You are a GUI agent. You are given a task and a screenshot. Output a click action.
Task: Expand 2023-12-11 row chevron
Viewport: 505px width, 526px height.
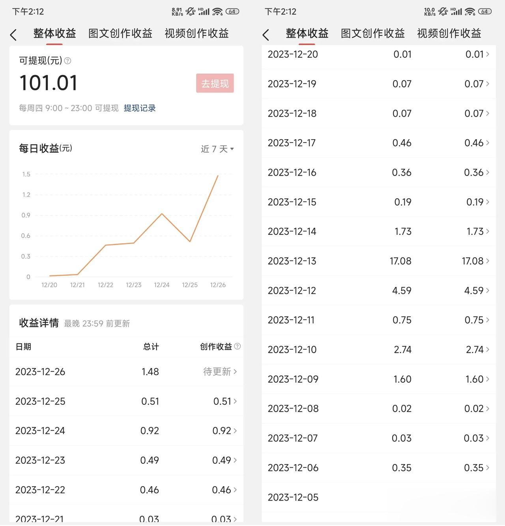pos(488,320)
